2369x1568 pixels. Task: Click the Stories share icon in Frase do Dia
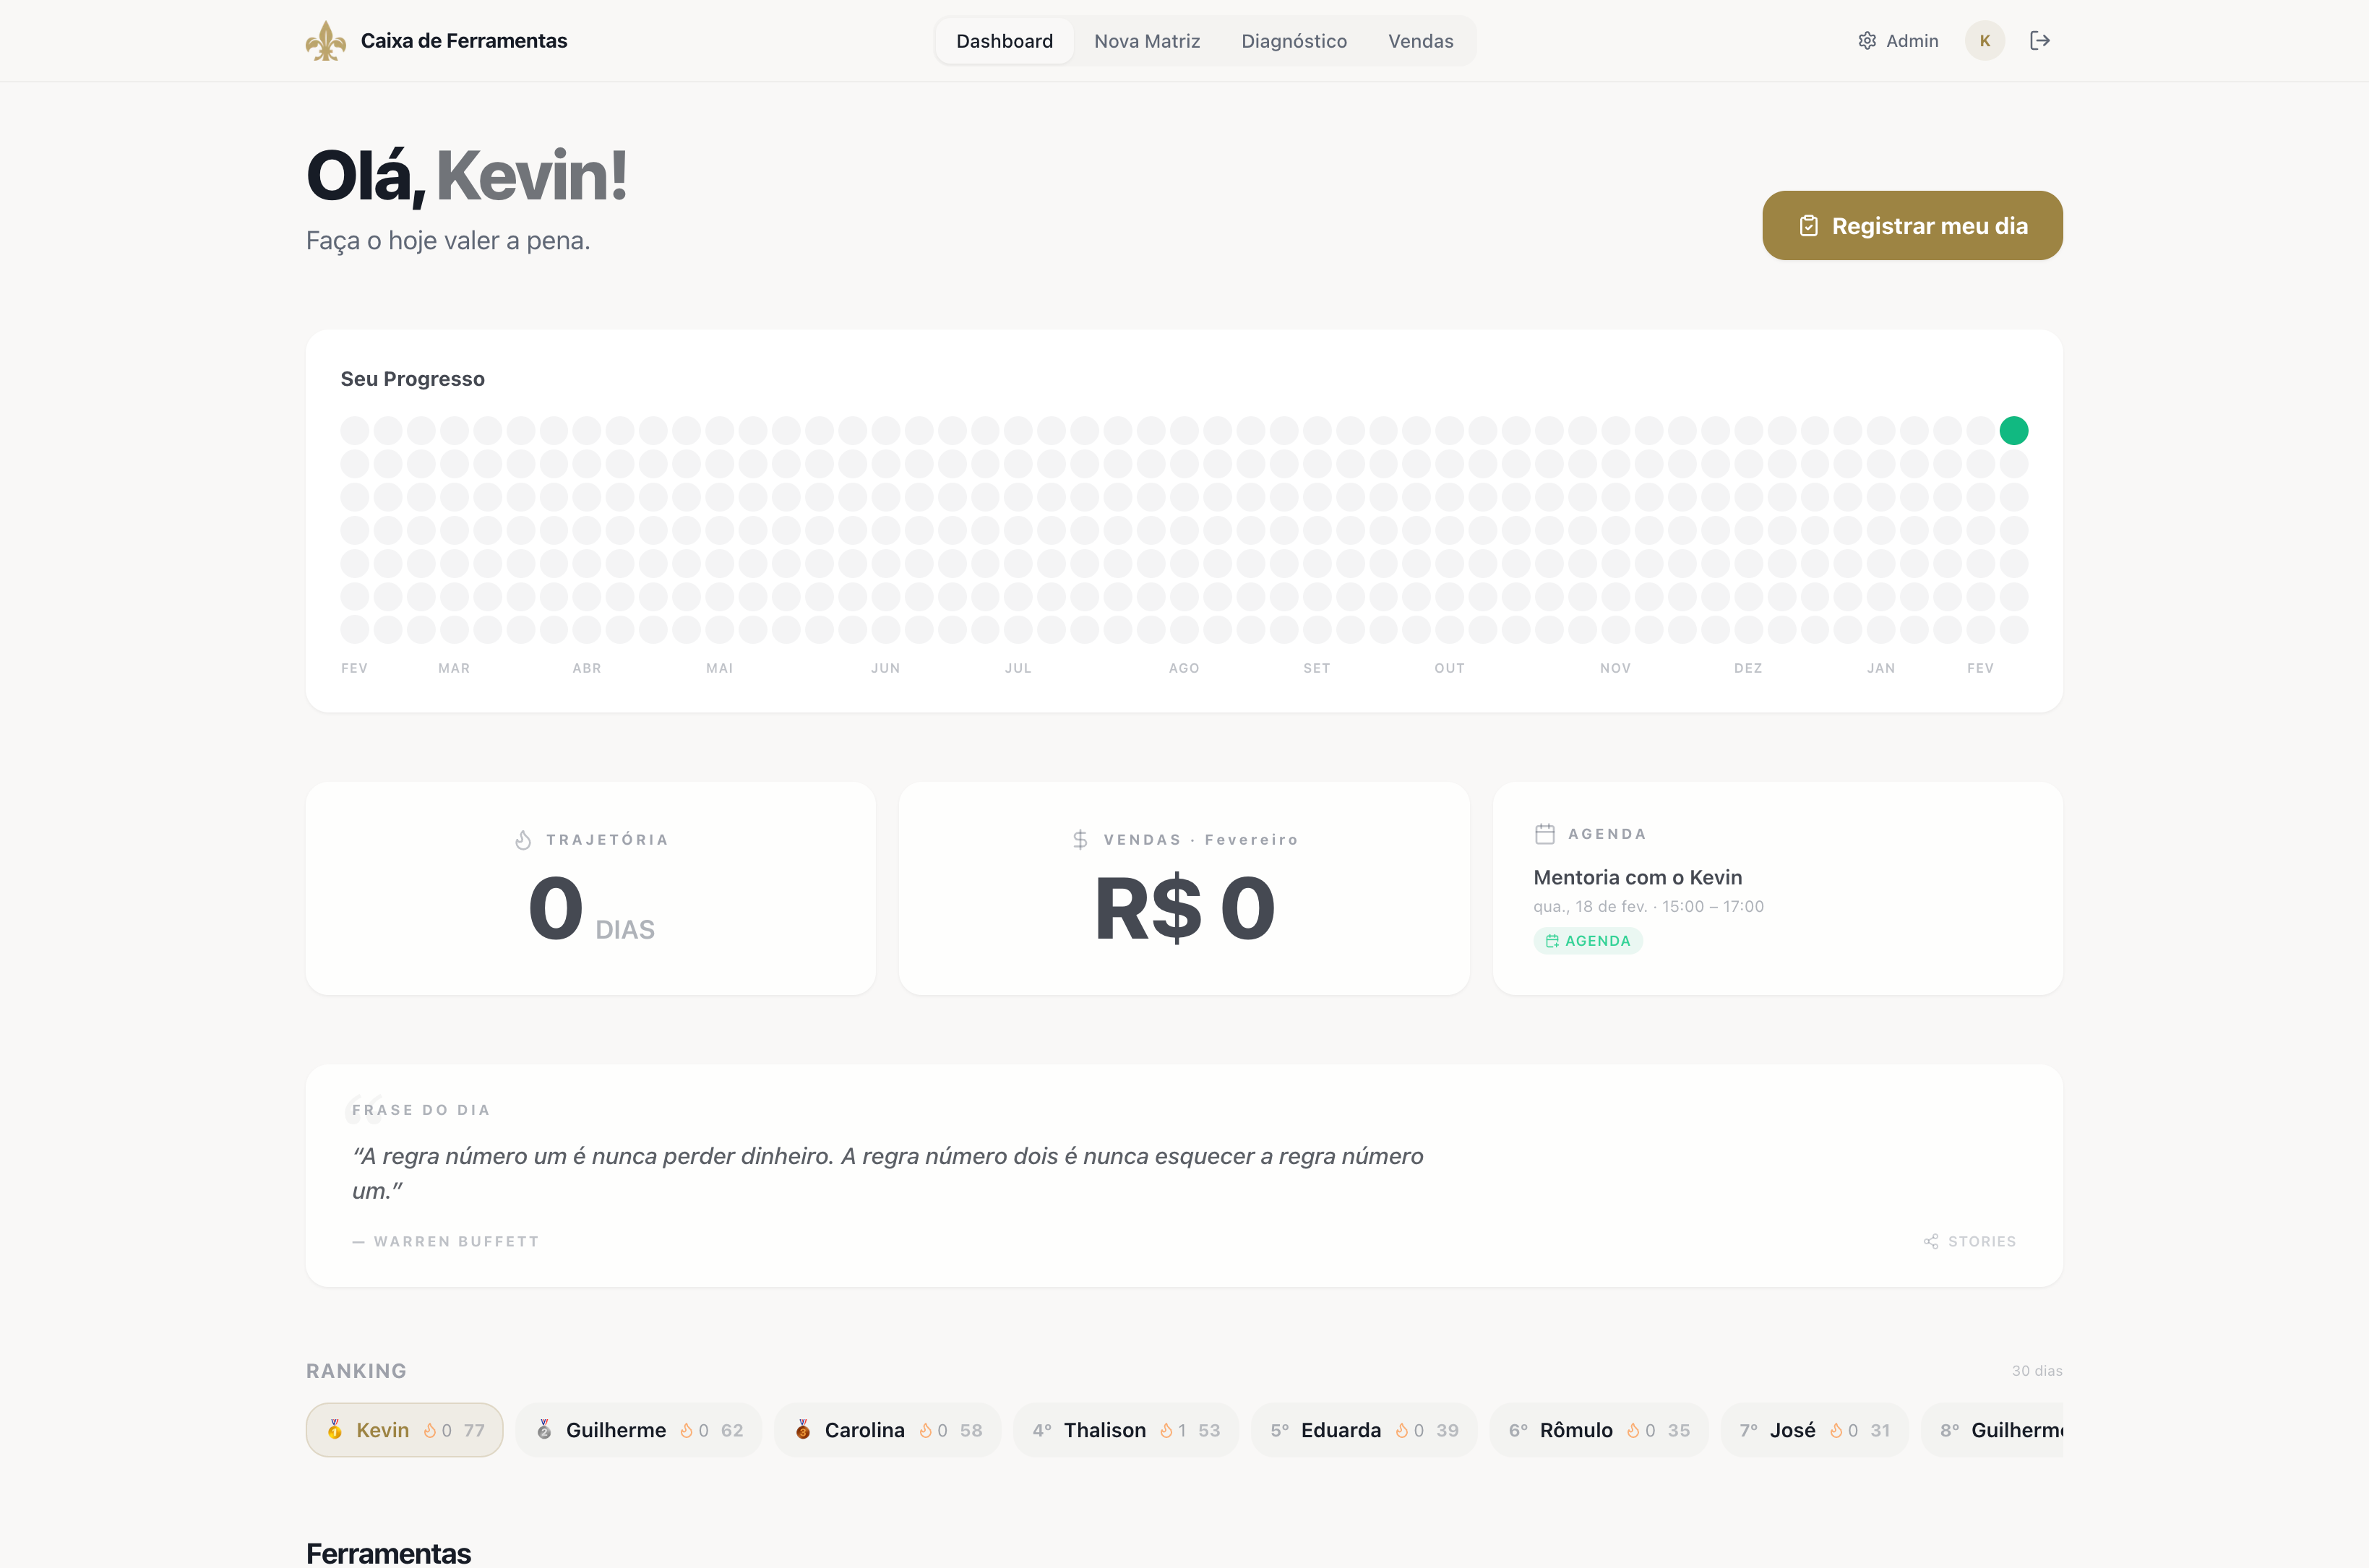(x=1932, y=1241)
